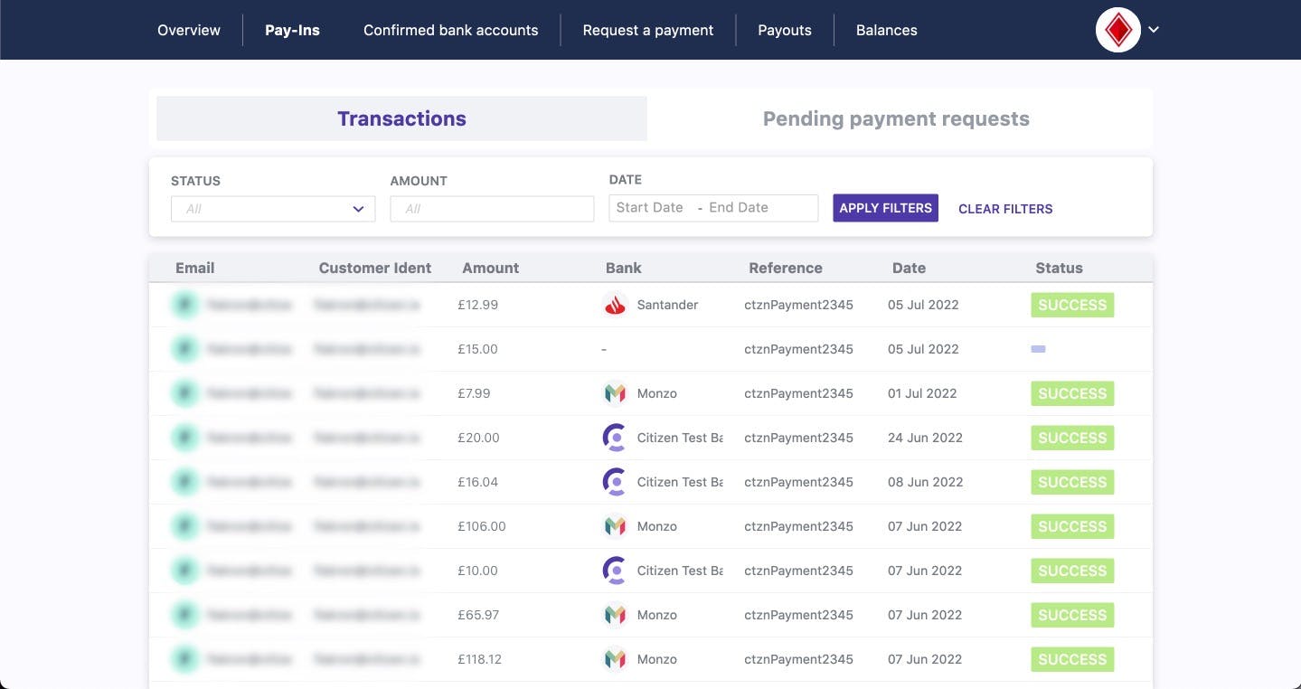The height and width of the screenshot is (689, 1301).
Task: Click ctznPayment2345 in the £65.97 row
Action: (798, 615)
